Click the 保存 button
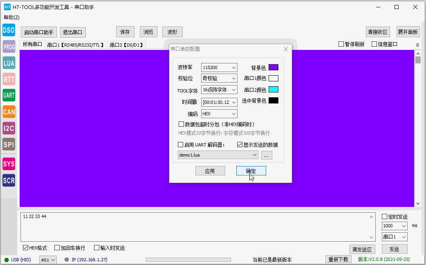This screenshot has width=426, height=265. (x=125, y=32)
